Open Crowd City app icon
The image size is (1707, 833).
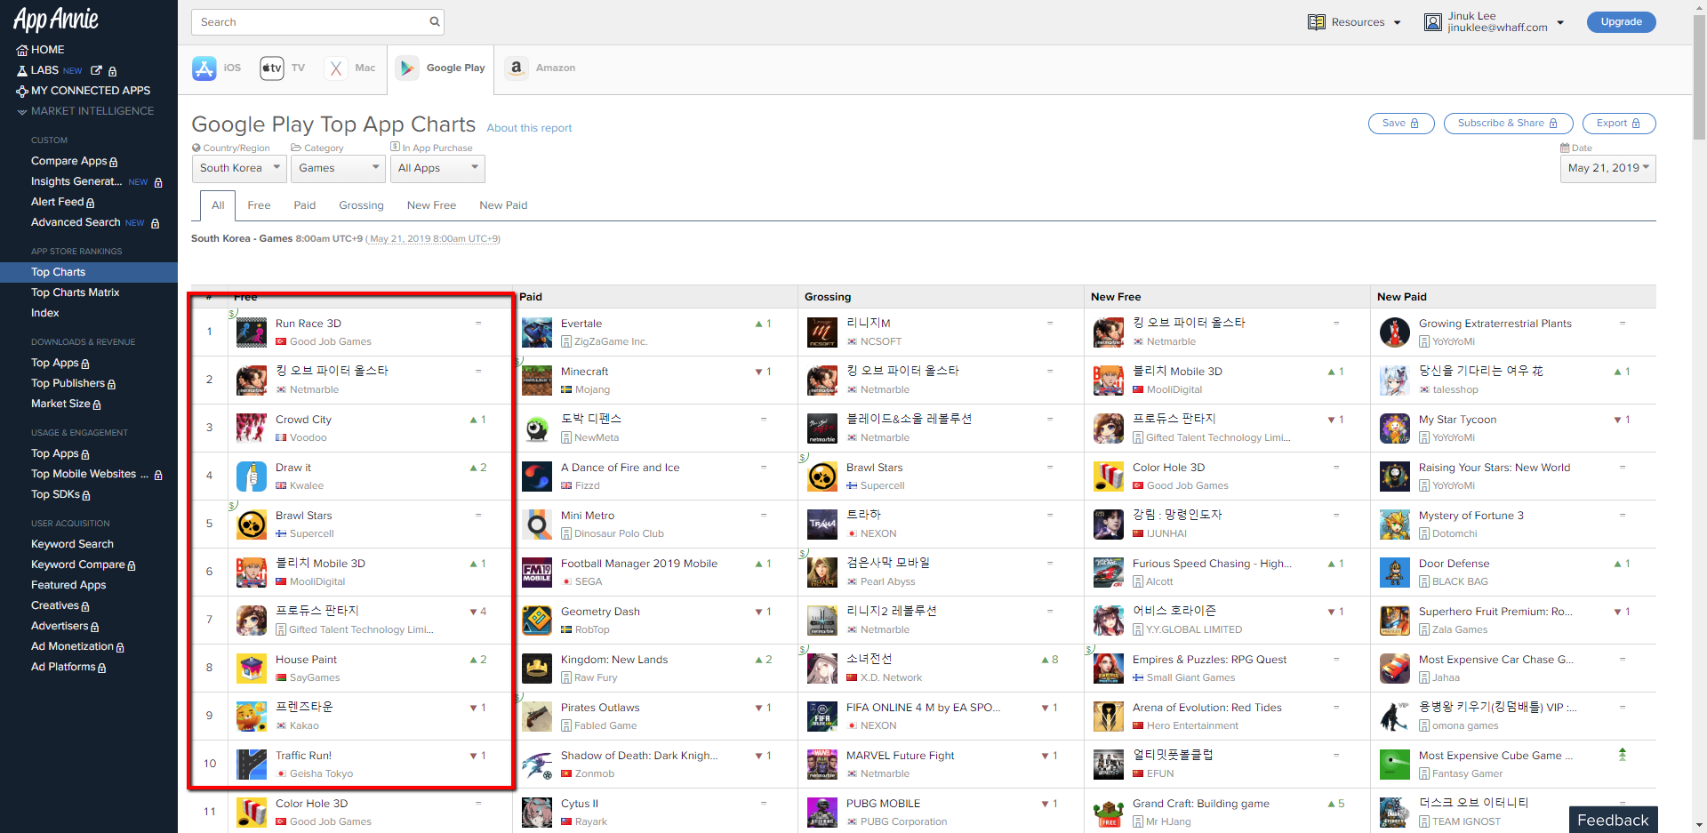coord(252,428)
